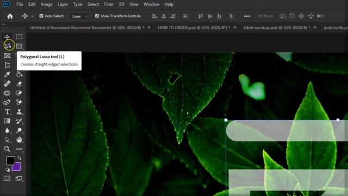Align vertical centers in options bar
This screenshot has width=348, height=196.
coord(210,16)
